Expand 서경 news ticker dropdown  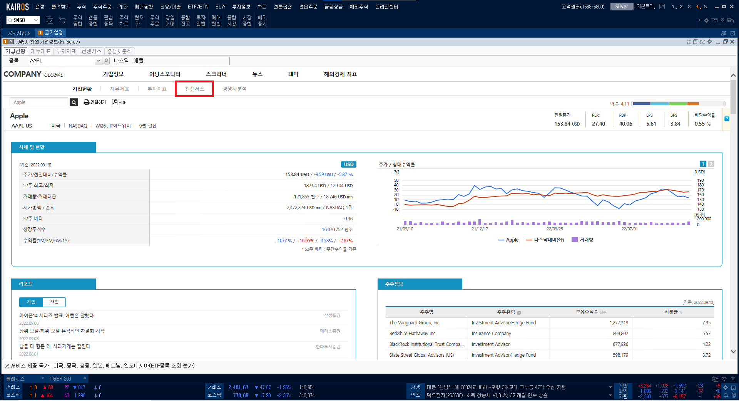click(x=610, y=387)
